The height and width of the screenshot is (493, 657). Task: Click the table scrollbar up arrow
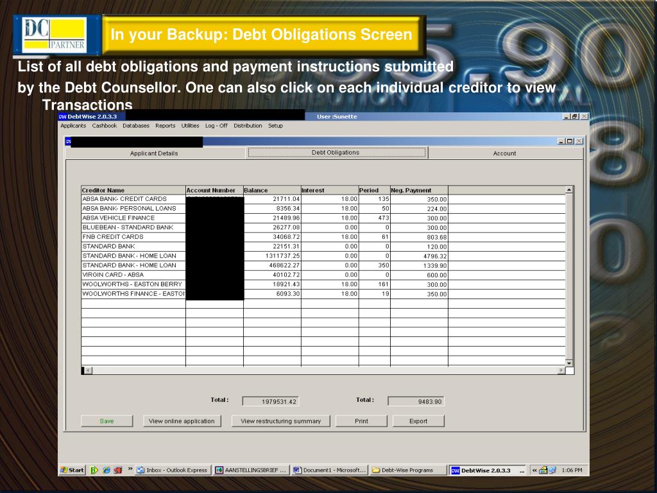[x=569, y=190]
